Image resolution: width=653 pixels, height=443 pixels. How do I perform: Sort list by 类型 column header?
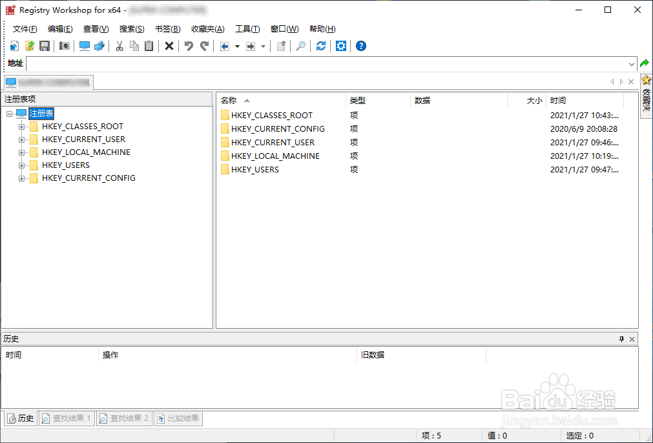[378, 100]
